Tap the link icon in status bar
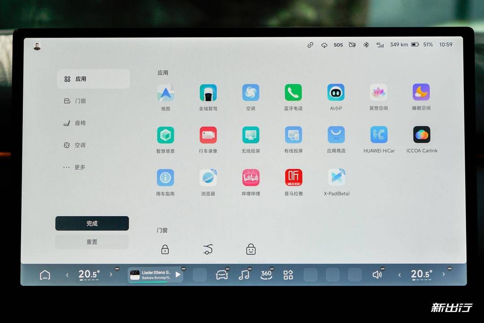484x323 pixels. pos(310,45)
